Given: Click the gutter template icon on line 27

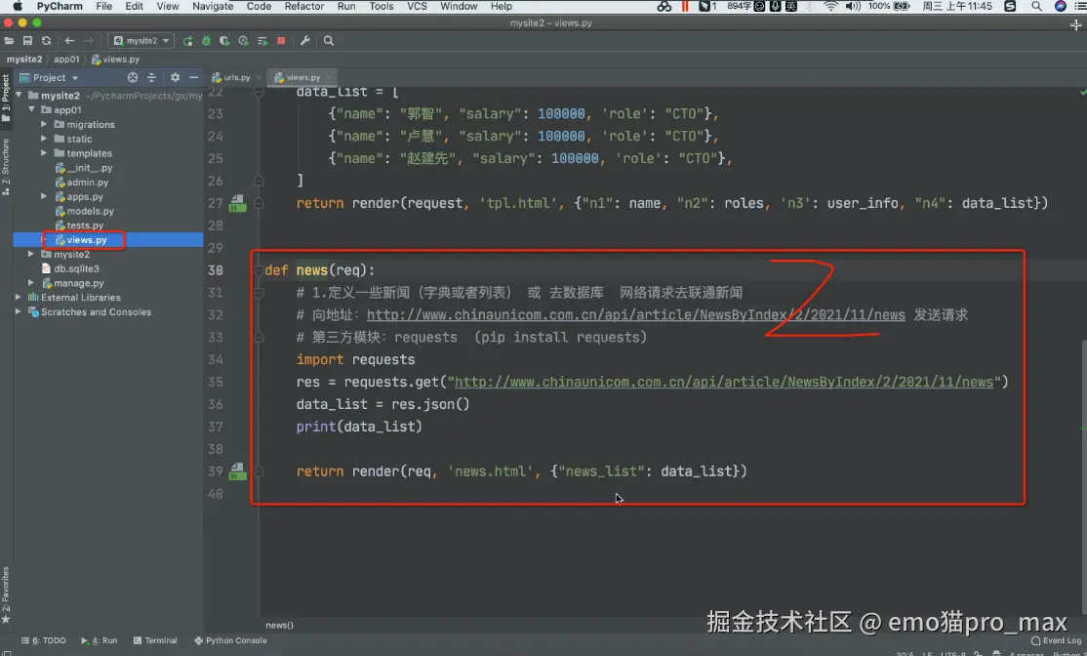Looking at the screenshot, I should coord(238,203).
